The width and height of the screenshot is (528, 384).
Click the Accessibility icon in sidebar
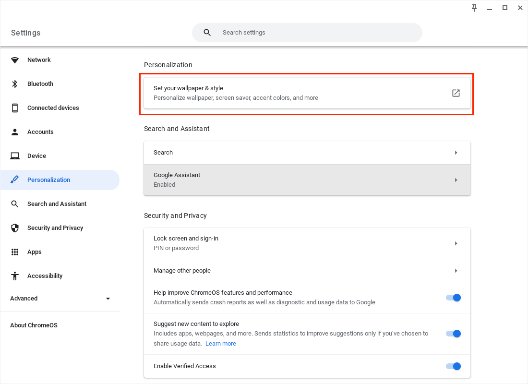click(x=14, y=276)
